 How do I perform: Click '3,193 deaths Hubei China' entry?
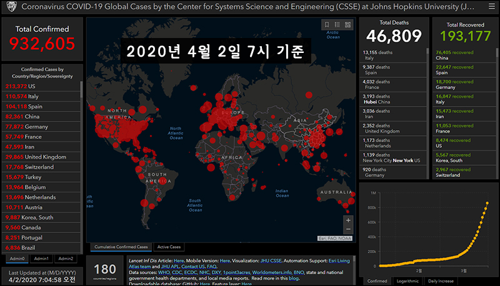coord(393,99)
